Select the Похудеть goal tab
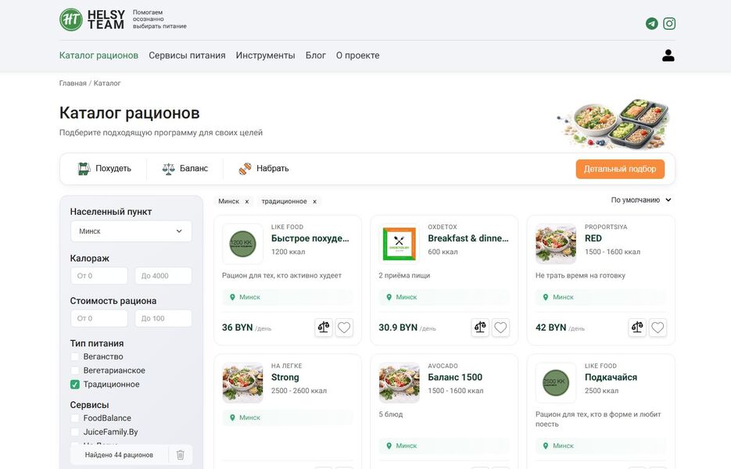This screenshot has height=469, width=731. [105, 168]
